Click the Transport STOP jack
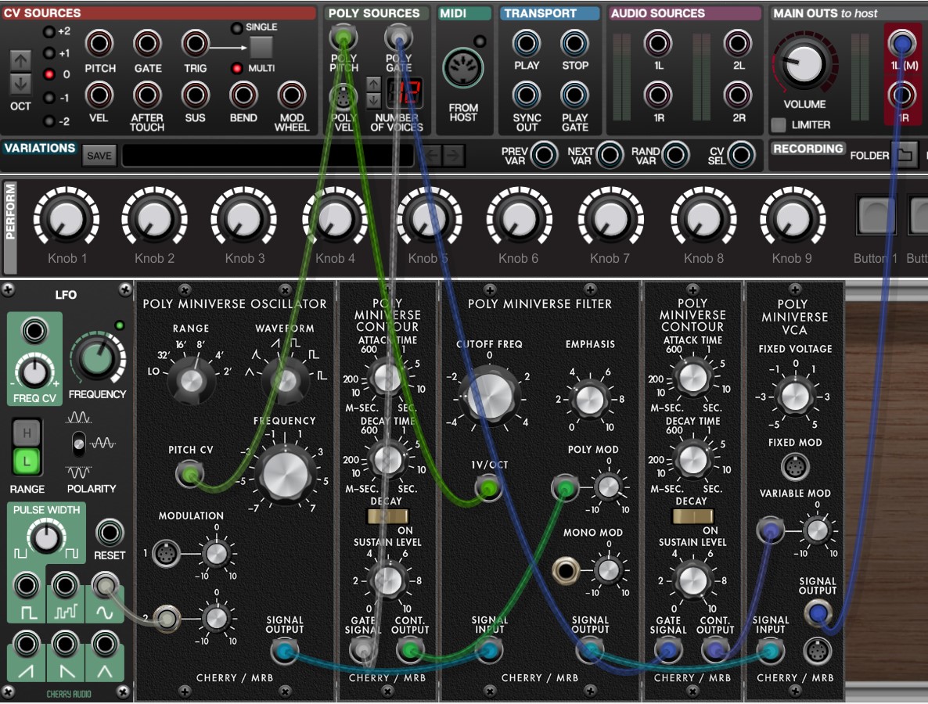This screenshot has width=928, height=704. [x=574, y=43]
